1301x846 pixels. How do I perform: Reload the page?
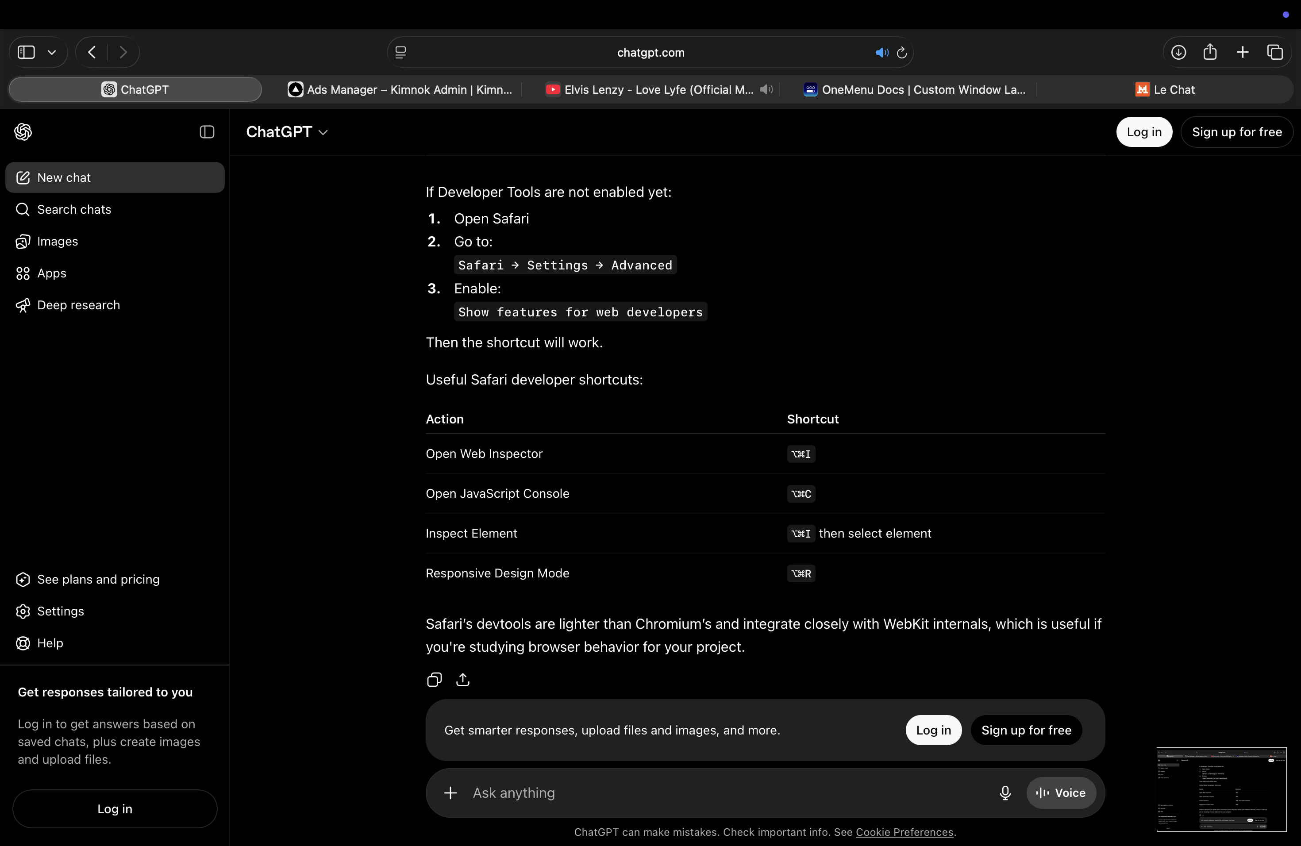pyautogui.click(x=902, y=53)
